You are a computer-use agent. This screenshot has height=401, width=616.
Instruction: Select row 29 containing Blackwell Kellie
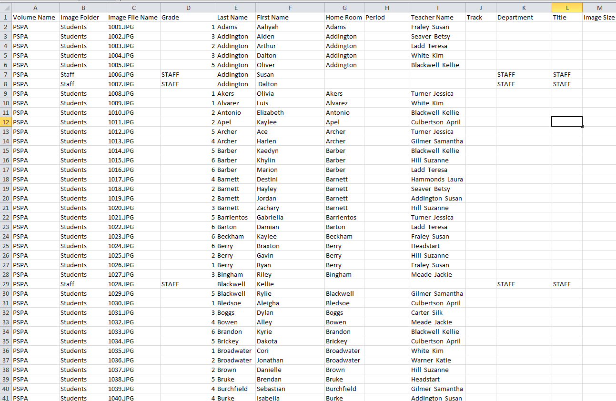pos(6,284)
